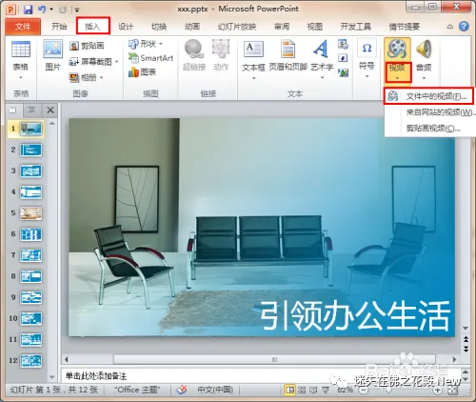Switch to the 情节提要 tab
Viewport: 476px width, 402px height.
(405, 27)
